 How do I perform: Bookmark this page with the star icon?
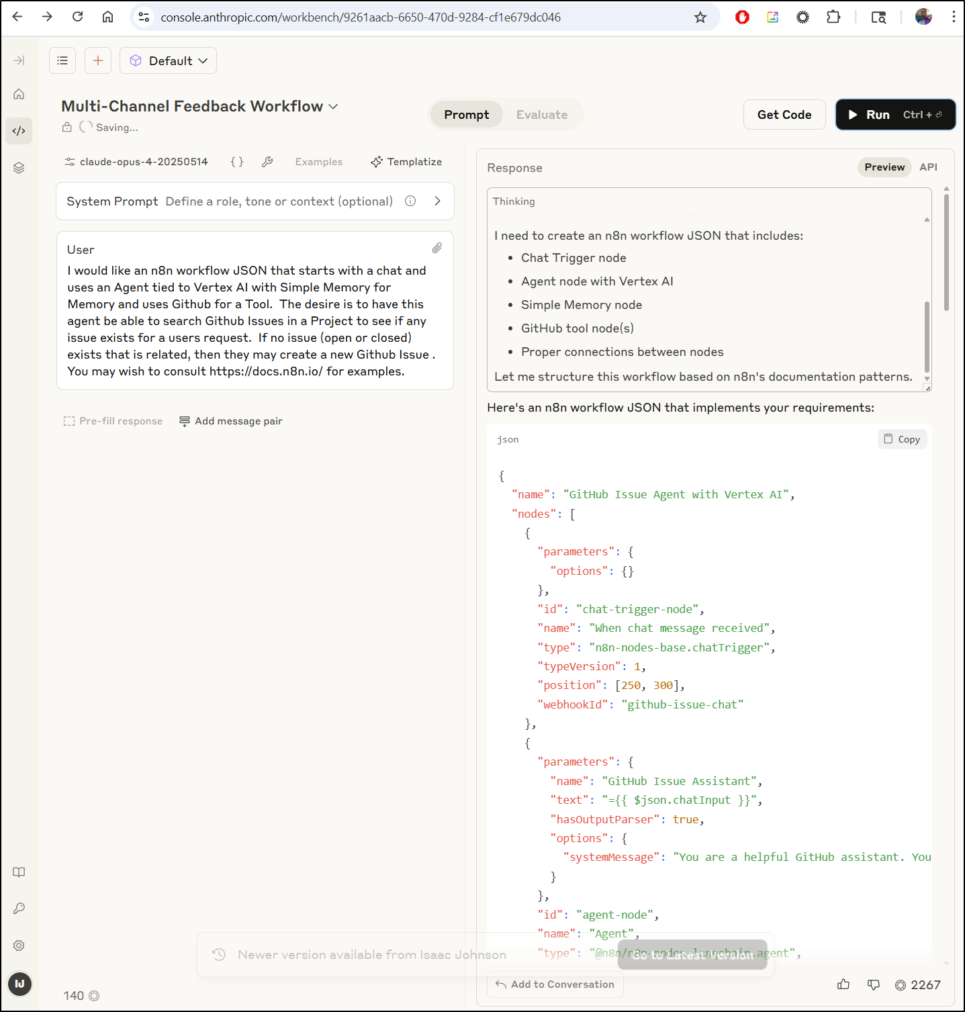click(700, 17)
